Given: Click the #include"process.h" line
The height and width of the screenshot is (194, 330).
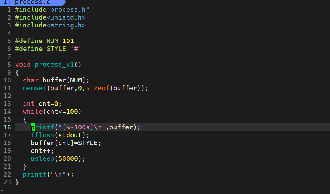Looking at the screenshot, I should [52, 10].
